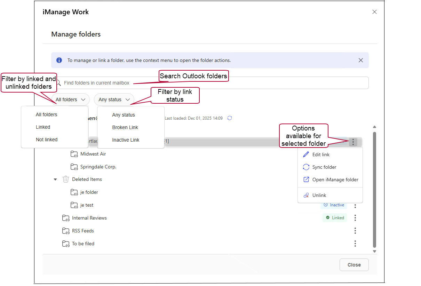Viewport: 421px width, 286px height.
Task: Choose Not linked from folder filter
Action: coord(47,140)
